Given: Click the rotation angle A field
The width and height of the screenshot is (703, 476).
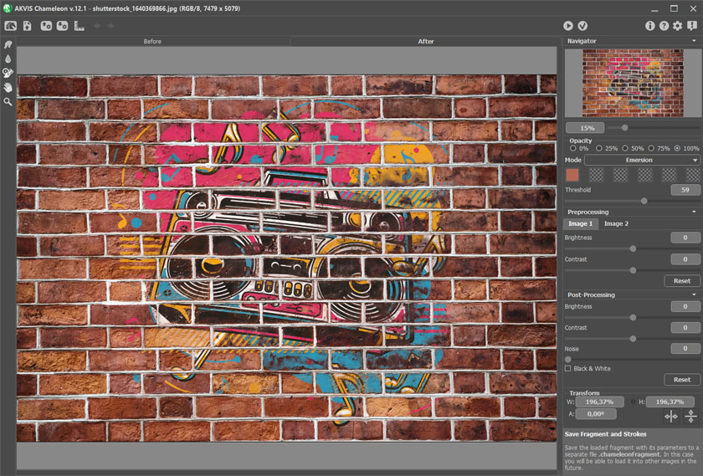Looking at the screenshot, I should click(595, 414).
